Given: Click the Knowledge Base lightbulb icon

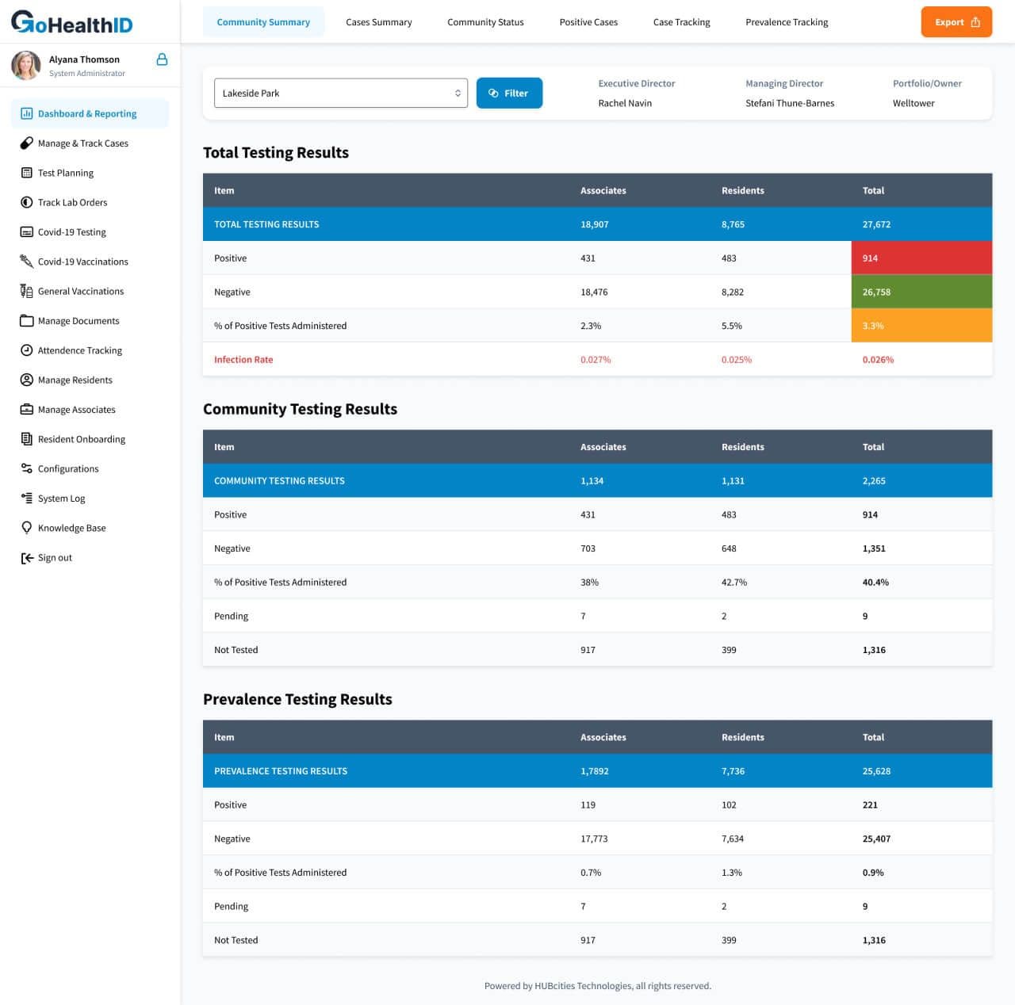Looking at the screenshot, I should (x=26, y=528).
